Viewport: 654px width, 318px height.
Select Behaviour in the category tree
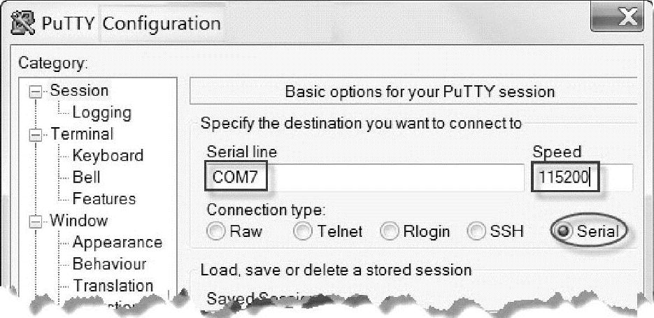[x=109, y=265]
